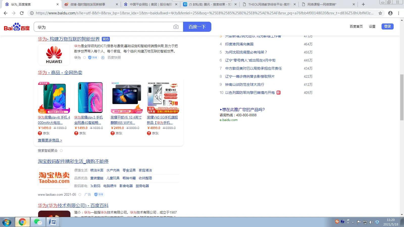404x227 pixels.
Task: Click the registered mark icon beside 百度快照
Action: click(x=103, y=58)
